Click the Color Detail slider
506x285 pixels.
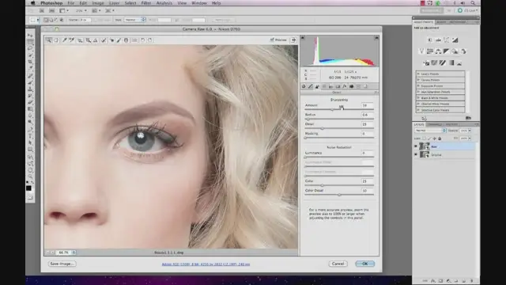(x=339, y=195)
